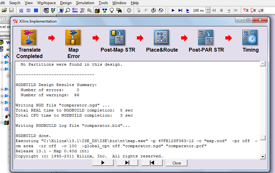Click the Map stage icon
Screen dimensions: 275x173
(x=73, y=37)
